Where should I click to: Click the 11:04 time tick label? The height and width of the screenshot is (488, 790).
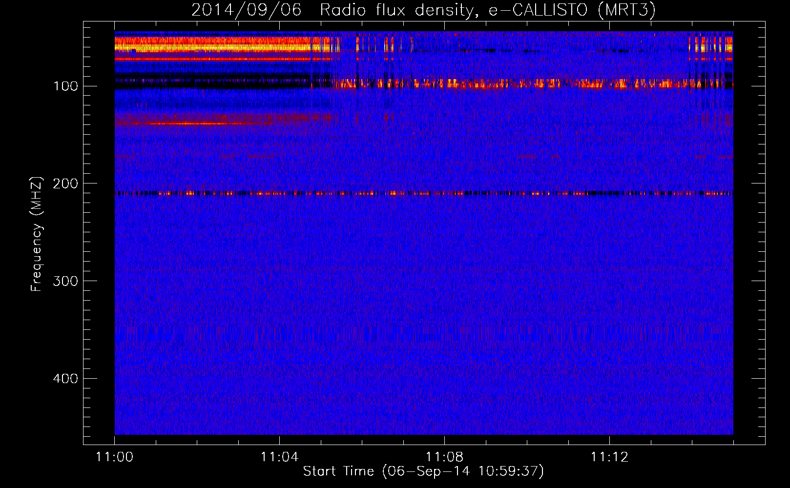(279, 457)
